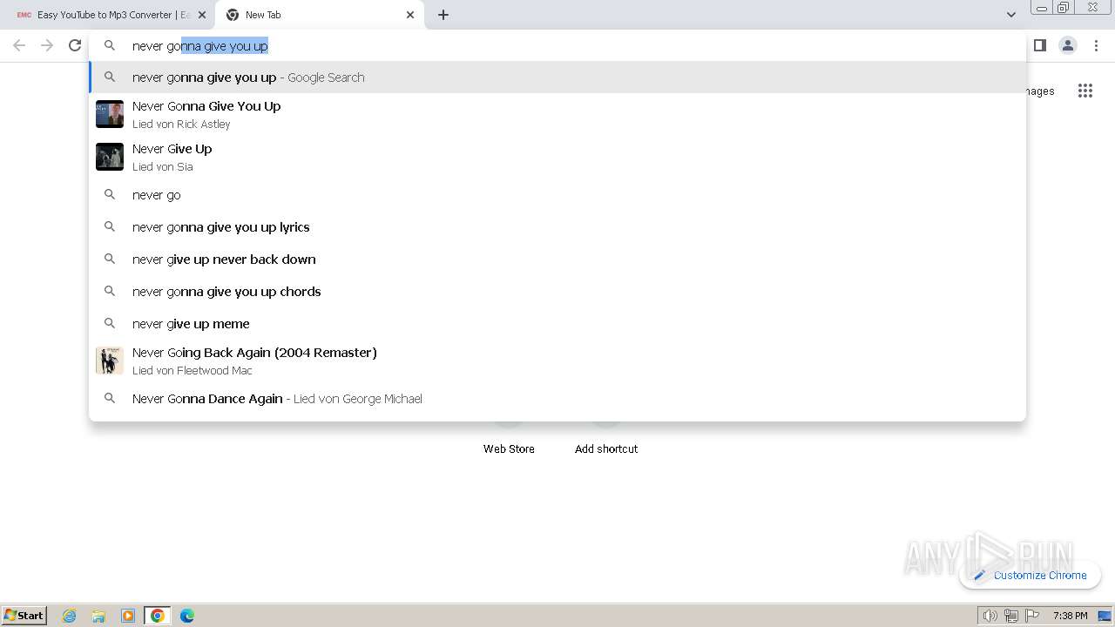The height and width of the screenshot is (627, 1115).
Task: Open File Explorer from taskbar
Action: click(x=98, y=616)
